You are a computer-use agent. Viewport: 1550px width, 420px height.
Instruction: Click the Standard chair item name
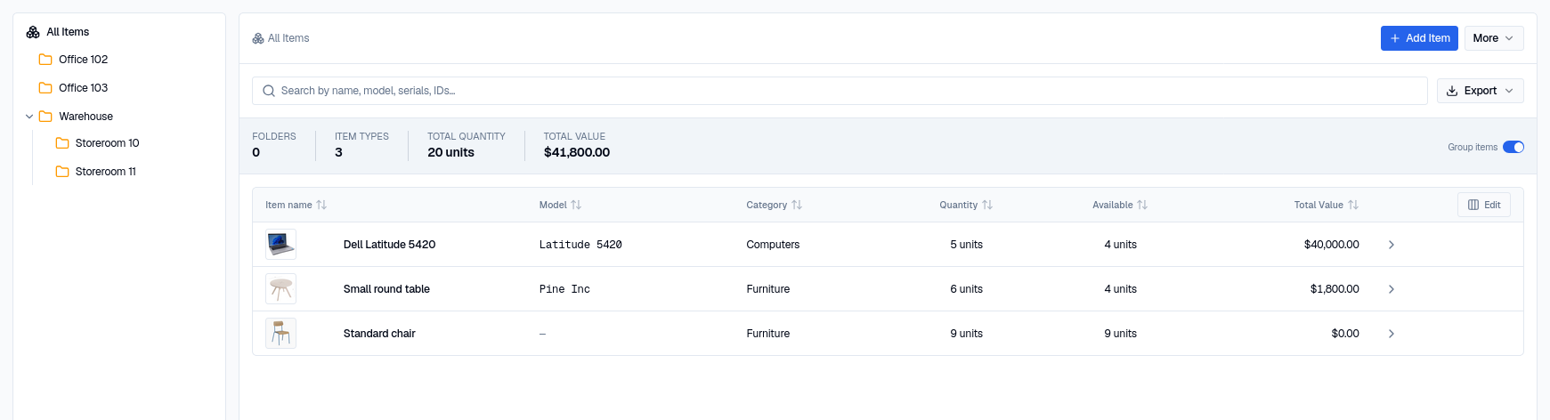(379, 334)
